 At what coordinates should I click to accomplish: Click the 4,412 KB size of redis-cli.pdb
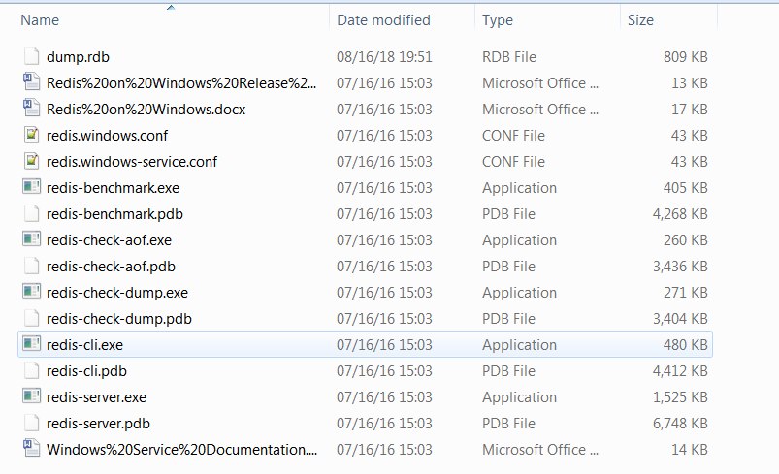point(680,370)
